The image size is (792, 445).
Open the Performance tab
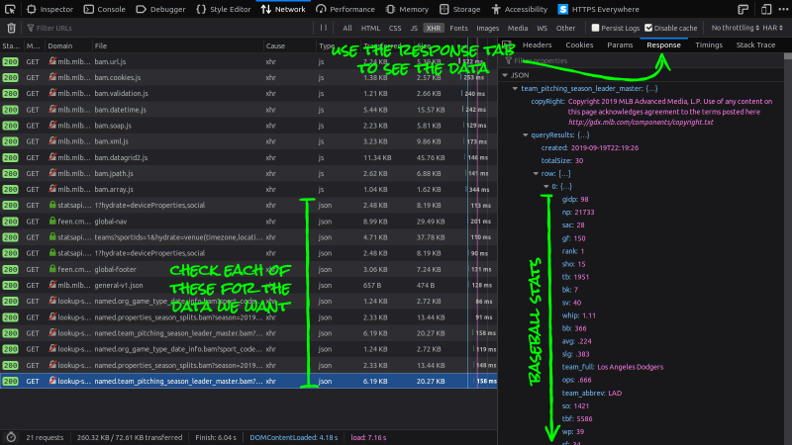pyautogui.click(x=346, y=9)
